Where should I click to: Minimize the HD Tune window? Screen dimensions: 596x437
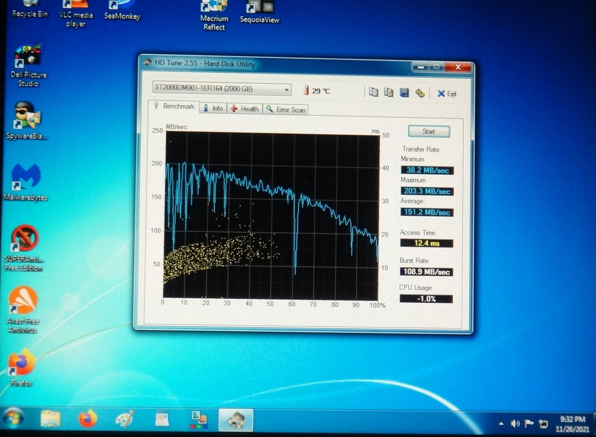point(421,67)
